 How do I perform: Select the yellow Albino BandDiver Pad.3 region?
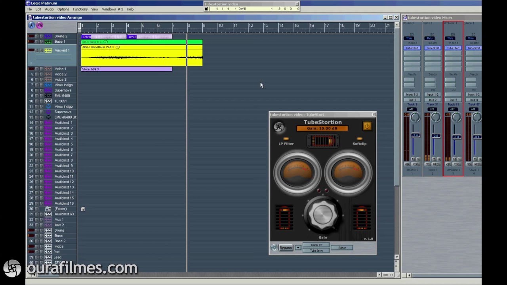[142, 55]
